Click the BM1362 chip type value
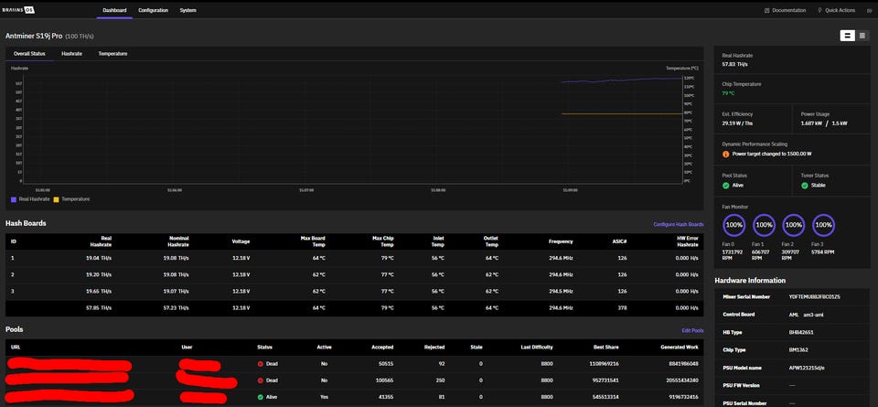 (798, 350)
